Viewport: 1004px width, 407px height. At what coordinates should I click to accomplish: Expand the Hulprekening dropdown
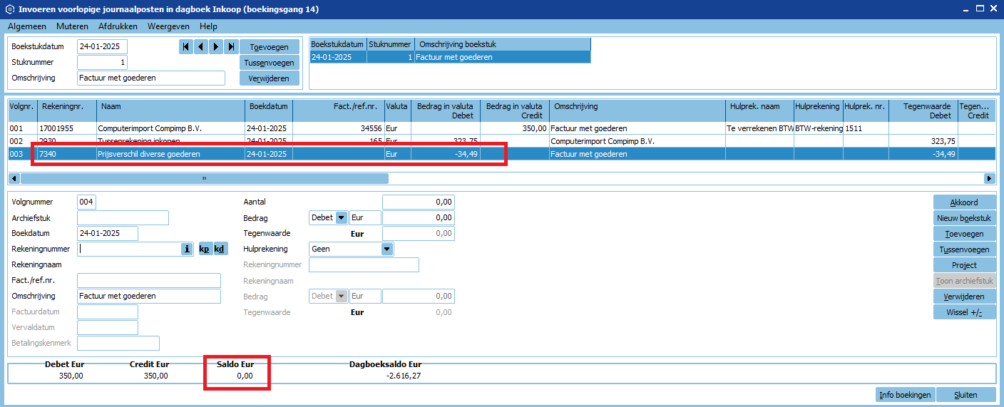[386, 249]
